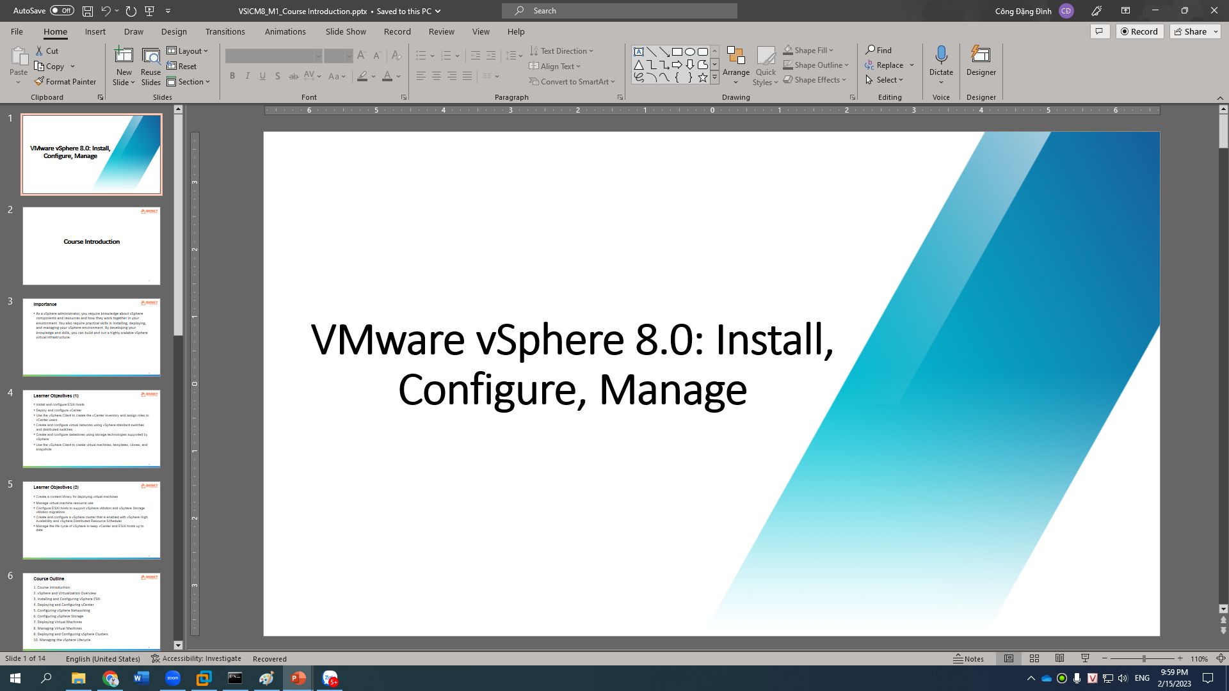Screen dimensions: 1229x691
Task: Apply Italic formatting
Action: (247, 76)
